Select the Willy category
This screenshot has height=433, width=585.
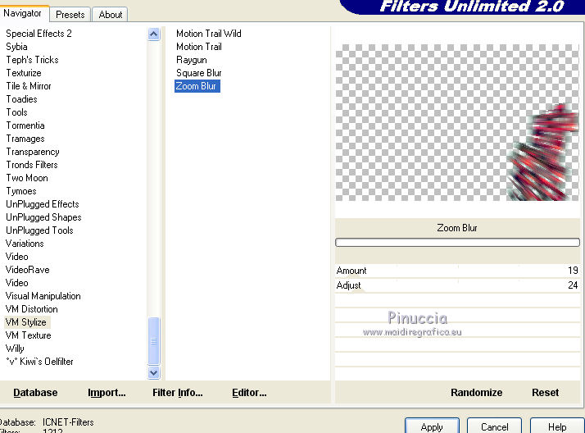15,349
